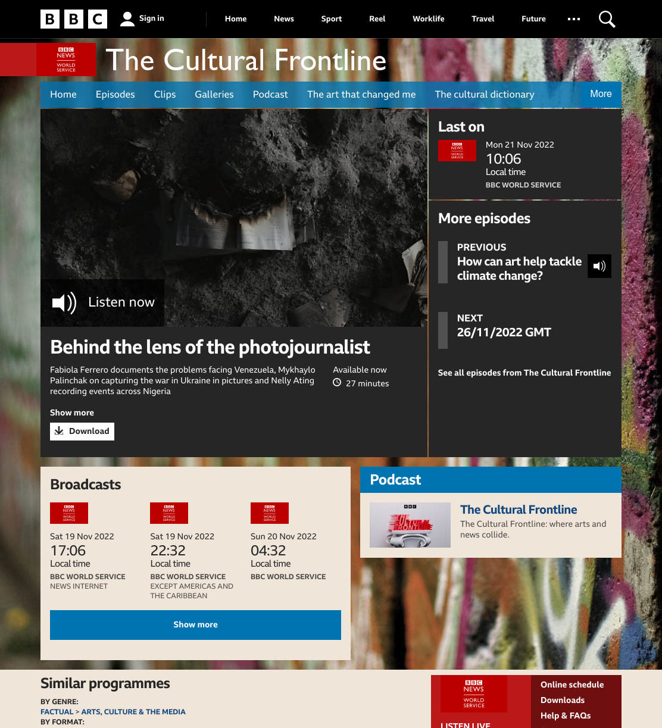Click the BBC logo in header

coord(74,19)
